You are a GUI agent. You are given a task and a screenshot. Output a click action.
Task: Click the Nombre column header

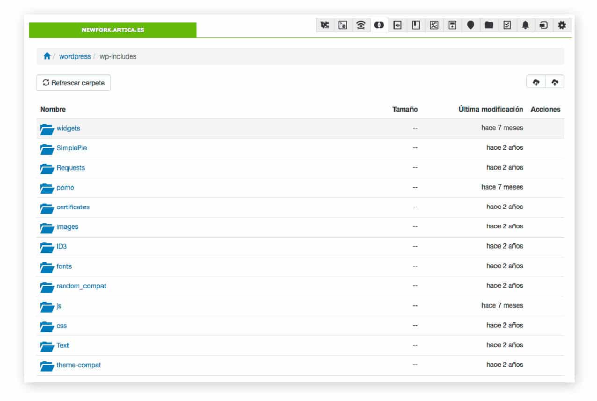(x=53, y=109)
